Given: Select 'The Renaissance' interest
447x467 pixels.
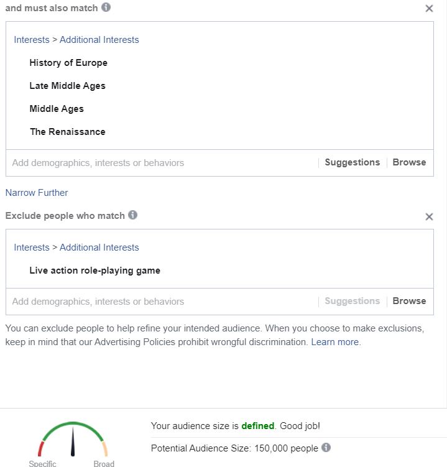Looking at the screenshot, I should tap(68, 132).
